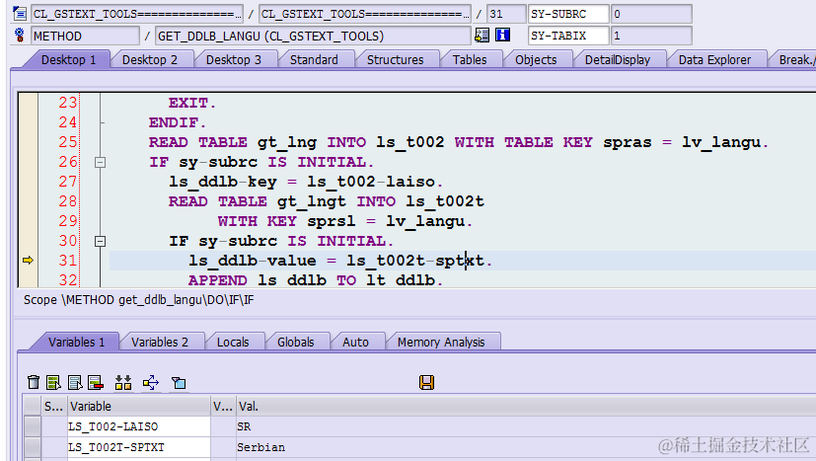Collapse the IF block at line 26

(x=101, y=163)
